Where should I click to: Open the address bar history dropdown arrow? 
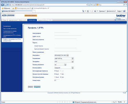pyautogui.click(x=87, y=5)
